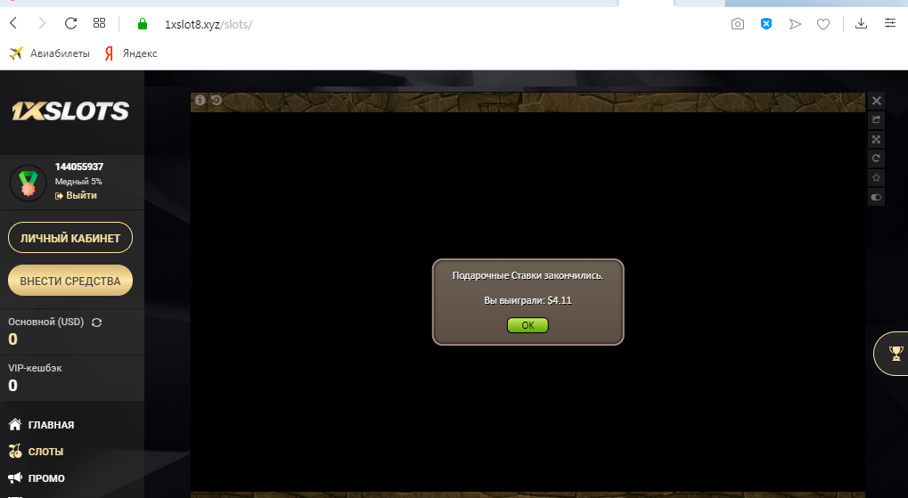
Task: Open game in new window icon
Action: [x=876, y=120]
